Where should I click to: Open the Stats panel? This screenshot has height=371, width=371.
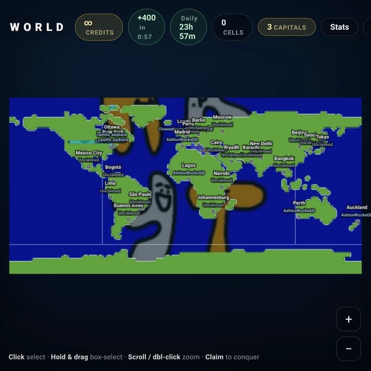pyautogui.click(x=339, y=27)
